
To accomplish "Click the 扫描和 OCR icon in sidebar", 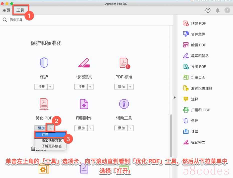I will pyautogui.click(x=186, y=110).
